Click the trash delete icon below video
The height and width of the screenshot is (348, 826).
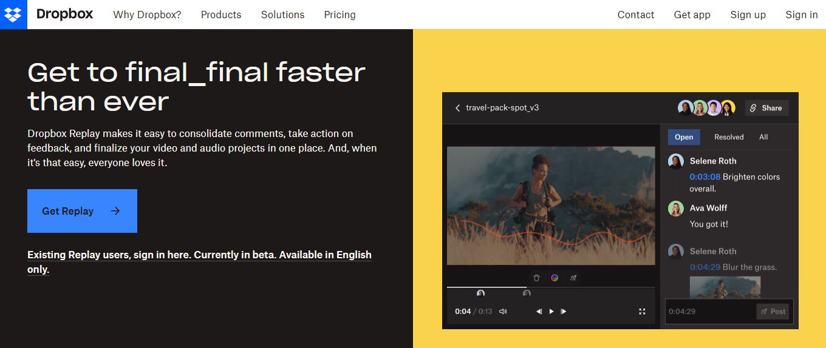(536, 278)
